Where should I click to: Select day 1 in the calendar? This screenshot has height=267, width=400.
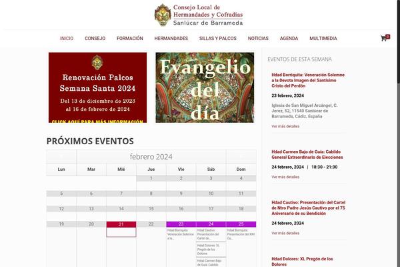coord(151,178)
